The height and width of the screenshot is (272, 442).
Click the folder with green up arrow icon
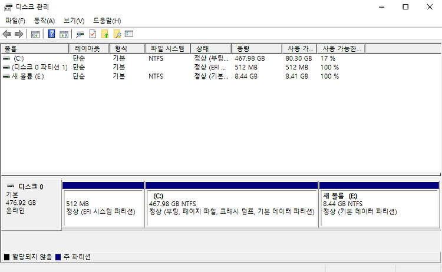coord(105,34)
